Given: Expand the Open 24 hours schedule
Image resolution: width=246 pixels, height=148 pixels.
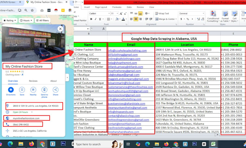Looking at the screenshot, I should [32, 112].
